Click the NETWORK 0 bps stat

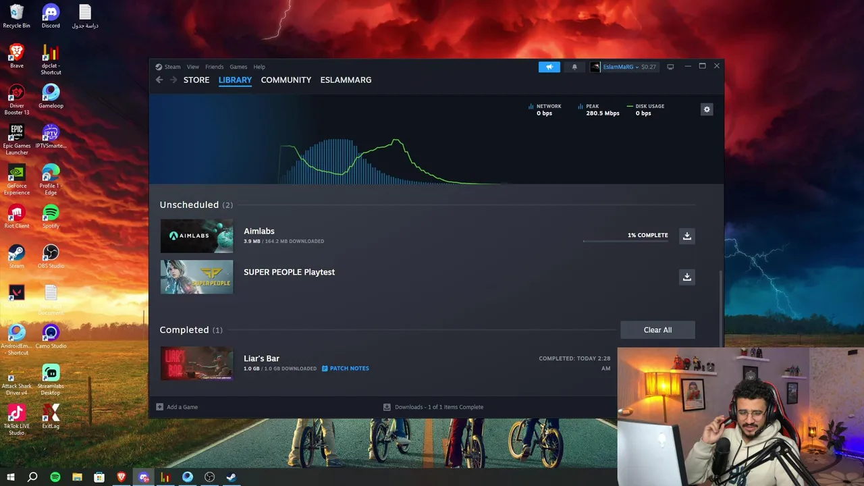tap(545, 109)
